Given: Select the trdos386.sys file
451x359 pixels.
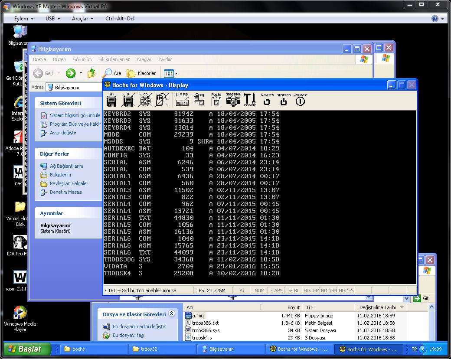Looking at the screenshot, I should [x=203, y=330].
